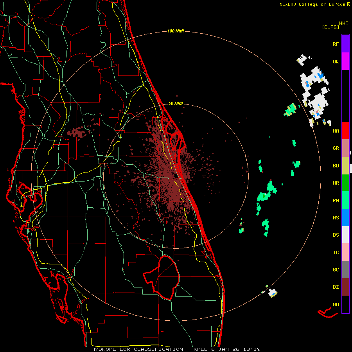The width and height of the screenshot is (352, 352).
Task: Click the DS white legend swatch
Action: coord(345,235)
